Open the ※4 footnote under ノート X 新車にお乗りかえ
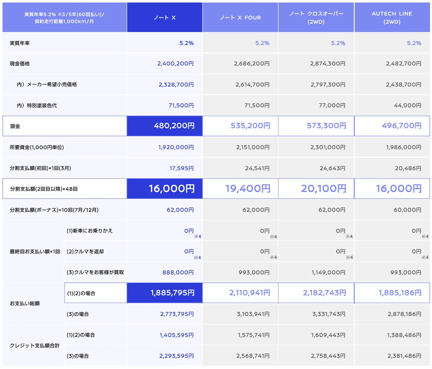 click(198, 237)
